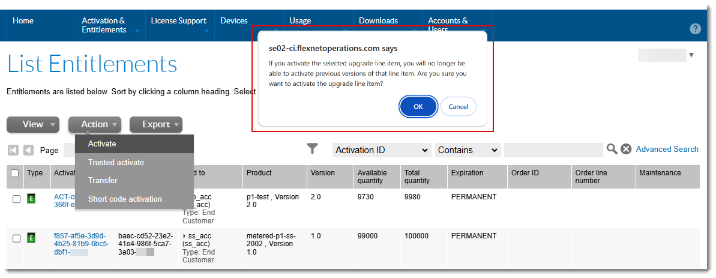Viewport: 716px width, 278px height.
Task: Go to first page icon
Action: [x=13, y=150]
